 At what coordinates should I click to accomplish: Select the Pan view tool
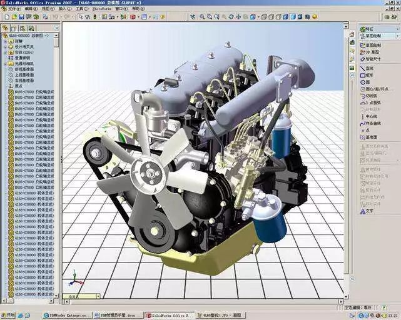point(238,17)
